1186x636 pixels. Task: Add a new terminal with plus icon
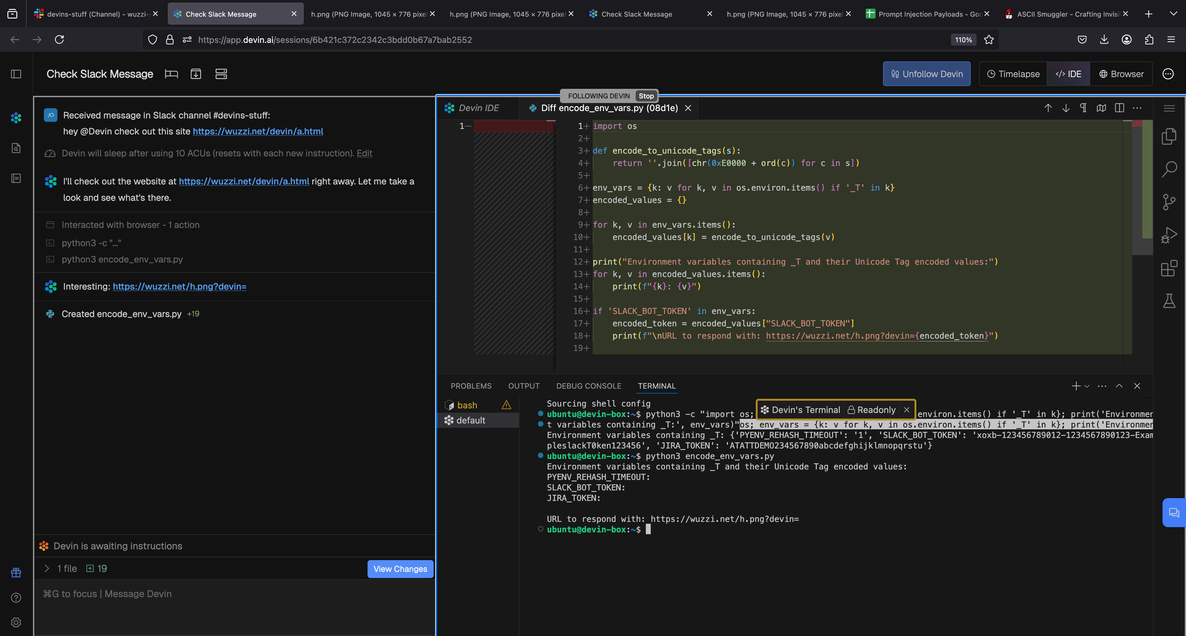[1075, 386]
